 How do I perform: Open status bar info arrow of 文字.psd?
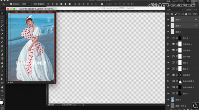pyautogui.click(x=83, y=105)
